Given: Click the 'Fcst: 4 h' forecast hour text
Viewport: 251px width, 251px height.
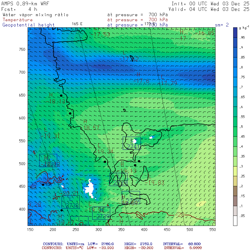Looking at the screenshot, I should tap(19, 9).
